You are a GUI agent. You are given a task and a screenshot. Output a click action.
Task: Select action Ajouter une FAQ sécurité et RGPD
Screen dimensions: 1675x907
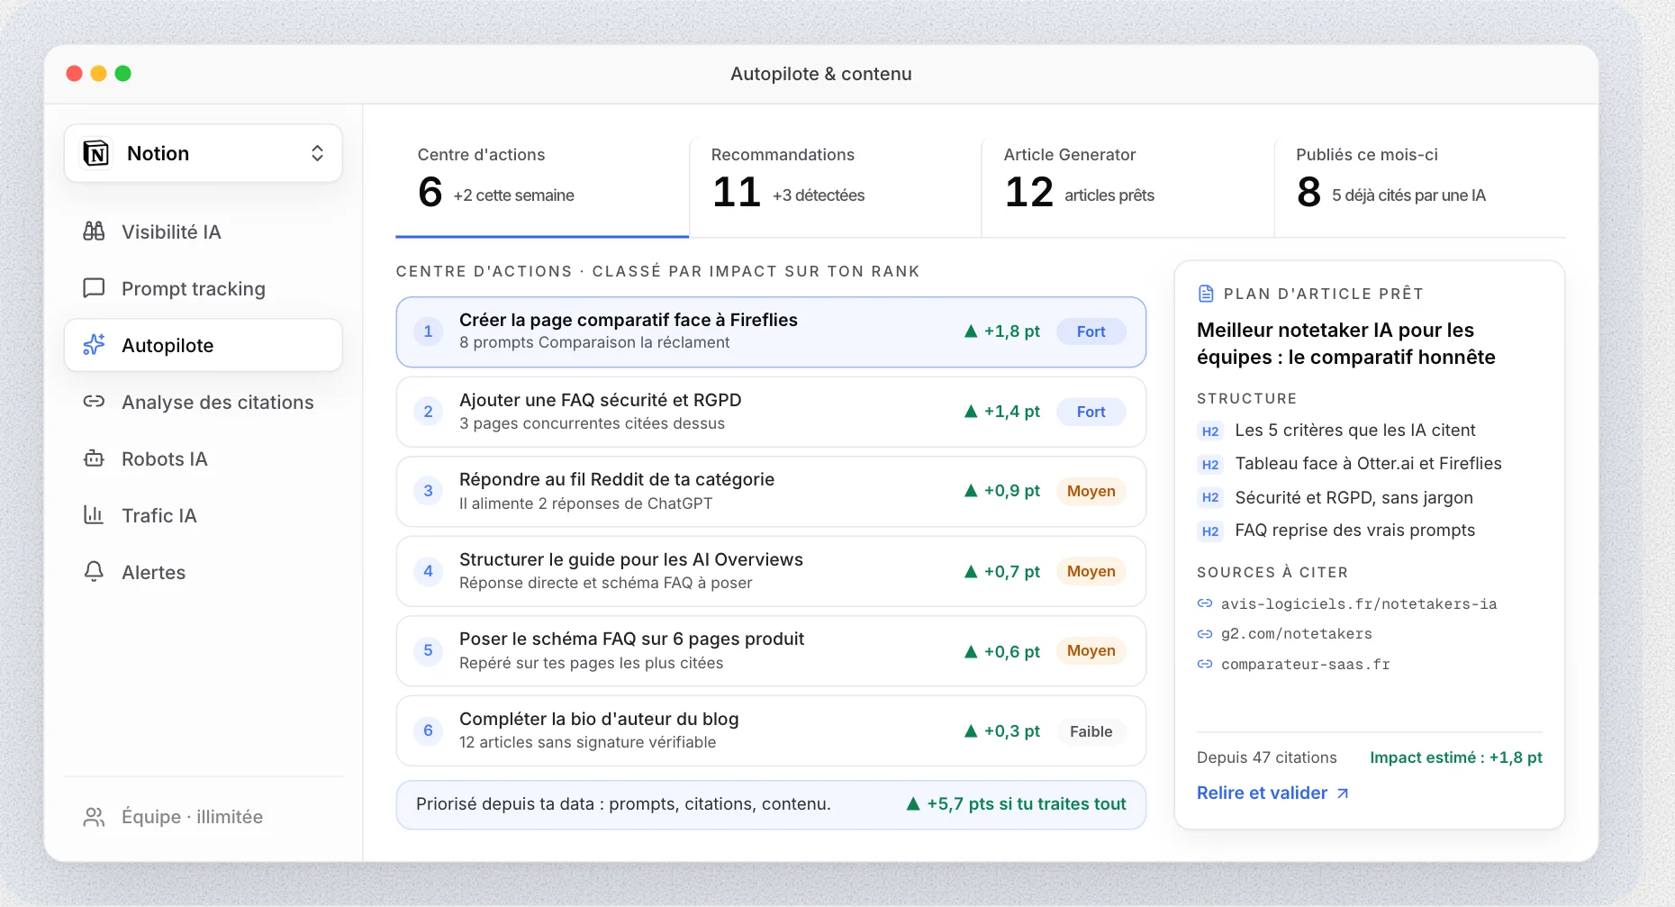click(x=771, y=412)
